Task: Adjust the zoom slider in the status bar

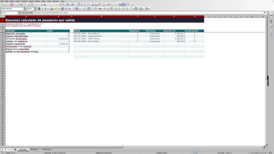Action: (257, 153)
